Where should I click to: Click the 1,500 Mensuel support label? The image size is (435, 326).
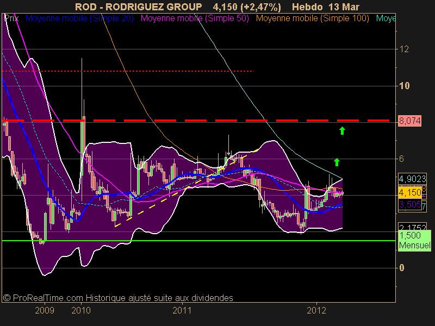coord(414,240)
